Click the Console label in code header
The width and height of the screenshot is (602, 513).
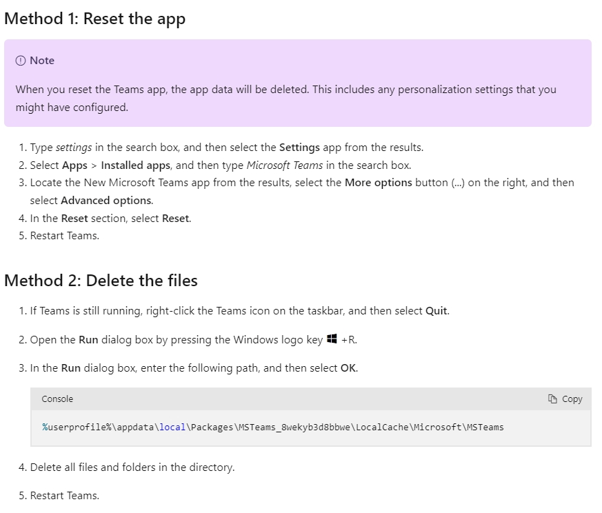[57, 399]
